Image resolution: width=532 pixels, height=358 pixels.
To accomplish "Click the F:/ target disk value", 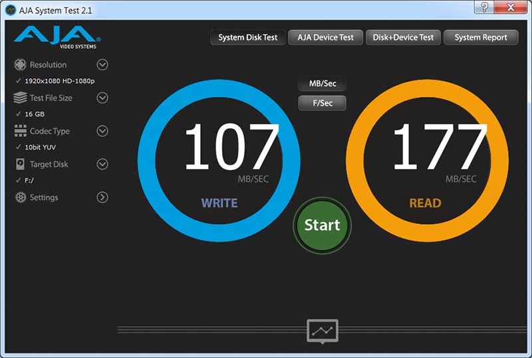I will (x=29, y=181).
